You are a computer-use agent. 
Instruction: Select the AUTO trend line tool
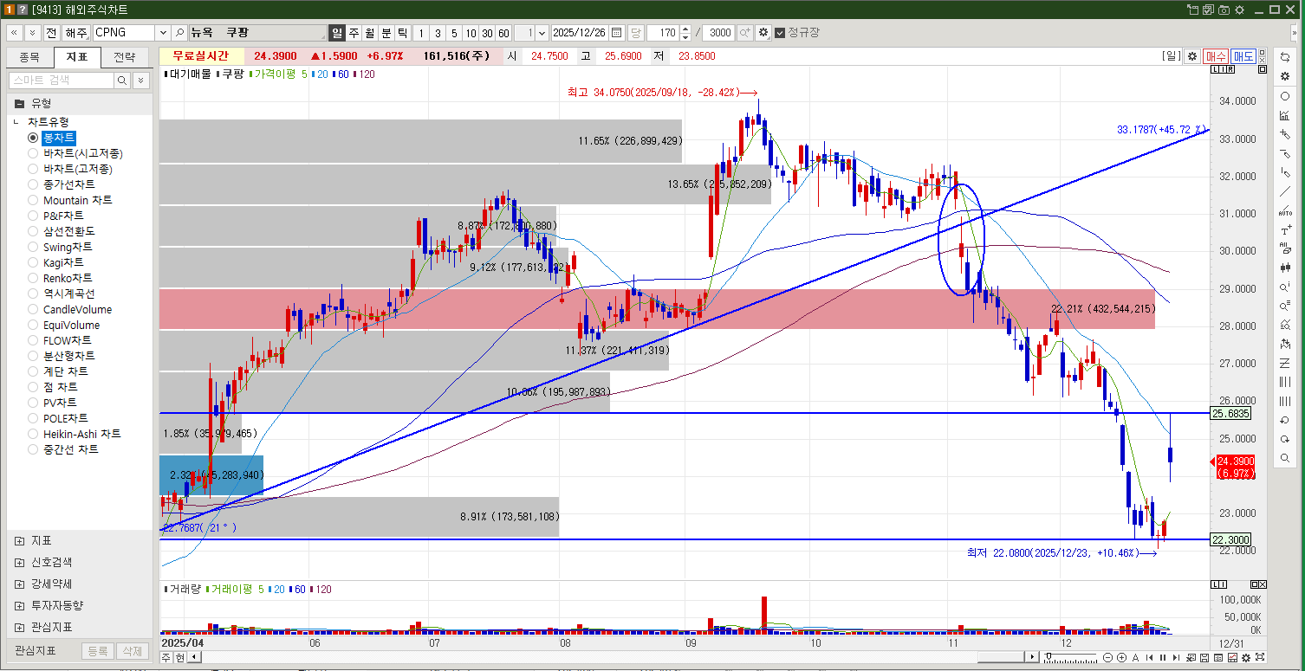pyautogui.click(x=1285, y=210)
